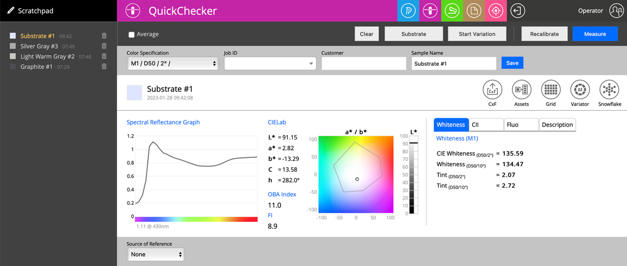Viewport: 627px width, 266px height.
Task: Click the Substrate #1 sample color swatch
Action: point(134,92)
